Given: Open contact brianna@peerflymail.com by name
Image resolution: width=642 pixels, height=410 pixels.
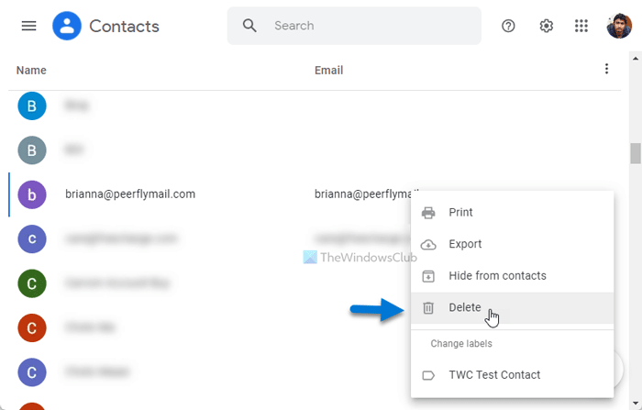Looking at the screenshot, I should point(130,194).
